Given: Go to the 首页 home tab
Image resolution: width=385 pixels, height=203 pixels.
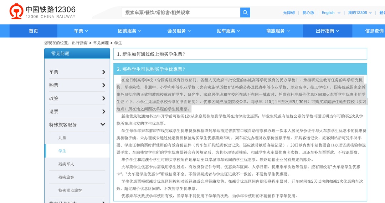Looking at the screenshot, I should click(34, 31).
